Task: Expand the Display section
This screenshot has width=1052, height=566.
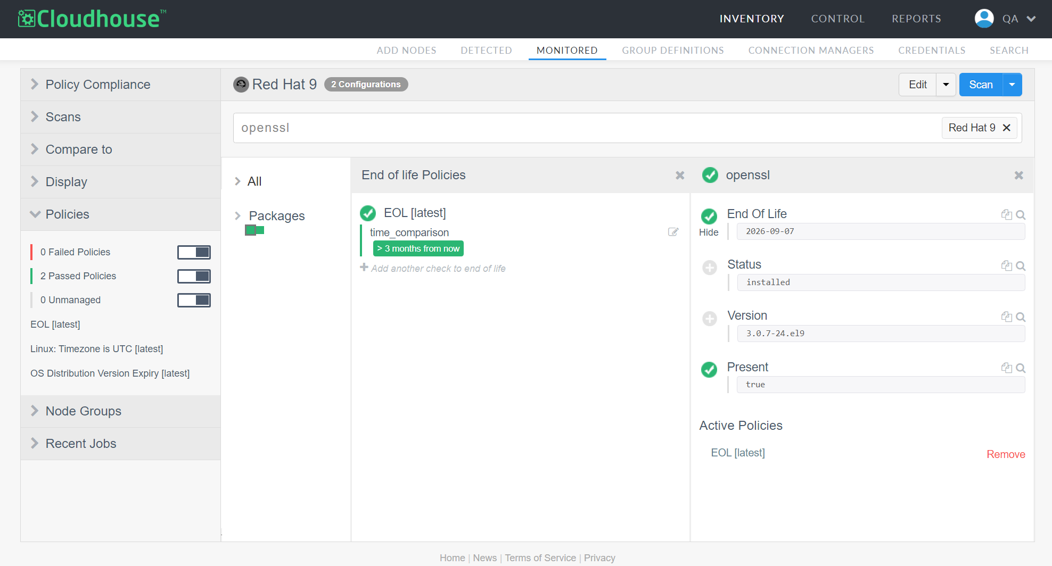Action: 121,182
